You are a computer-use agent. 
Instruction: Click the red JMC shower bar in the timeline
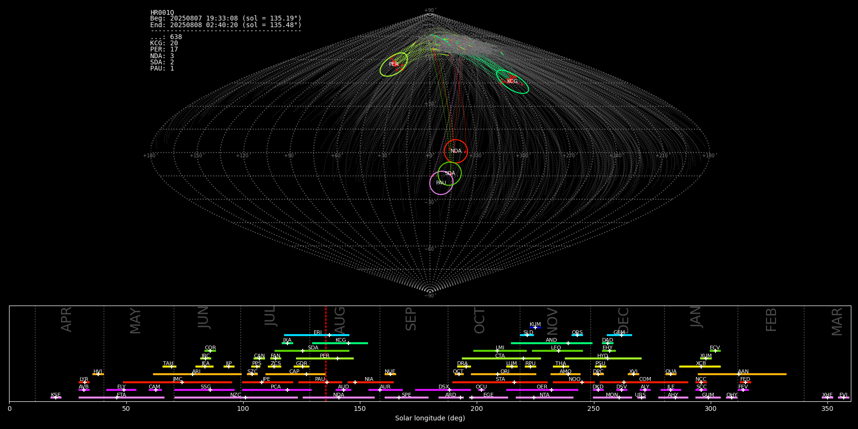[177, 382]
